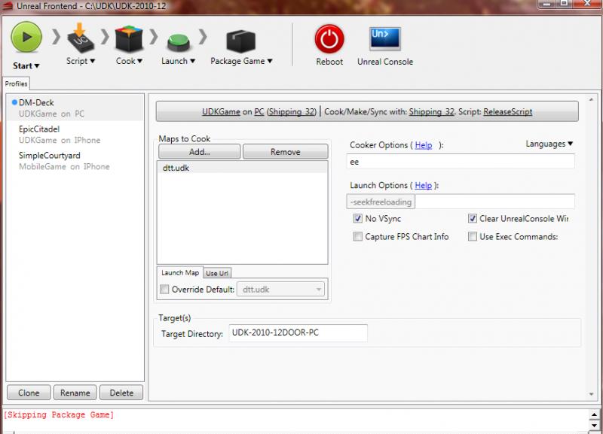Clone the selected profile
Viewport: 603px width, 434px height.
[29, 393]
